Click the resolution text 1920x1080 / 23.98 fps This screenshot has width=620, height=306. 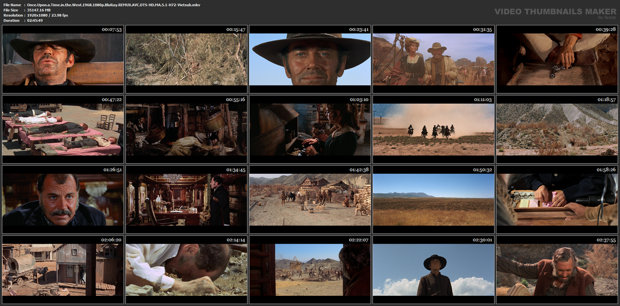tap(47, 15)
